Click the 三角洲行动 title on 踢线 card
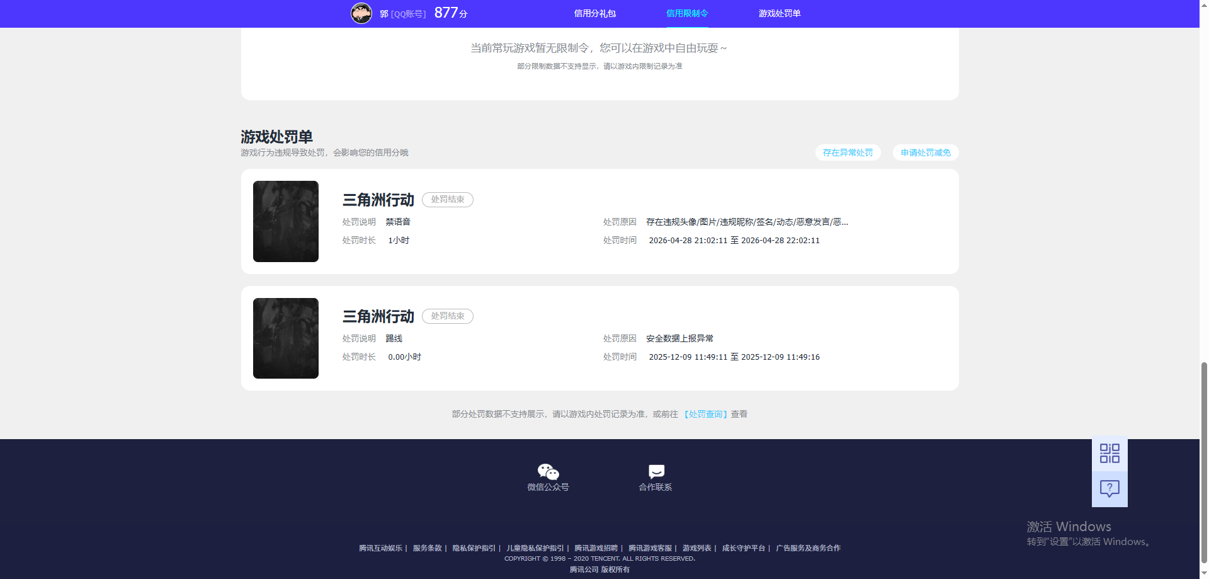This screenshot has height=579, width=1209. (x=378, y=316)
